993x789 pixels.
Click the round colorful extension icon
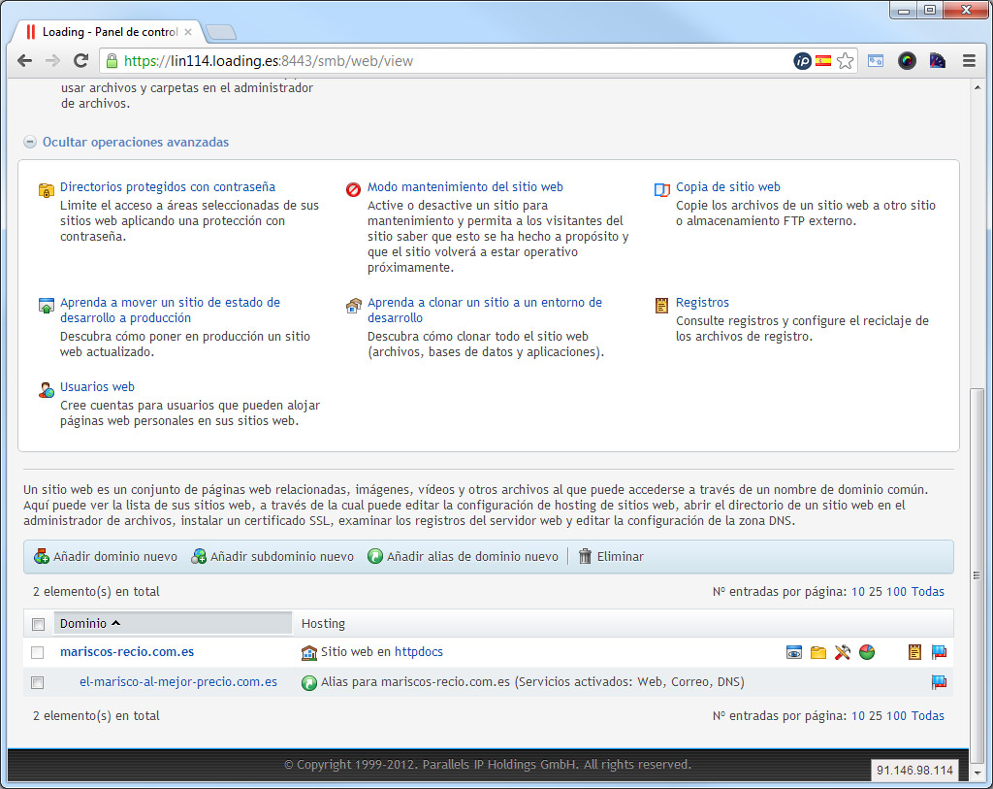[907, 61]
